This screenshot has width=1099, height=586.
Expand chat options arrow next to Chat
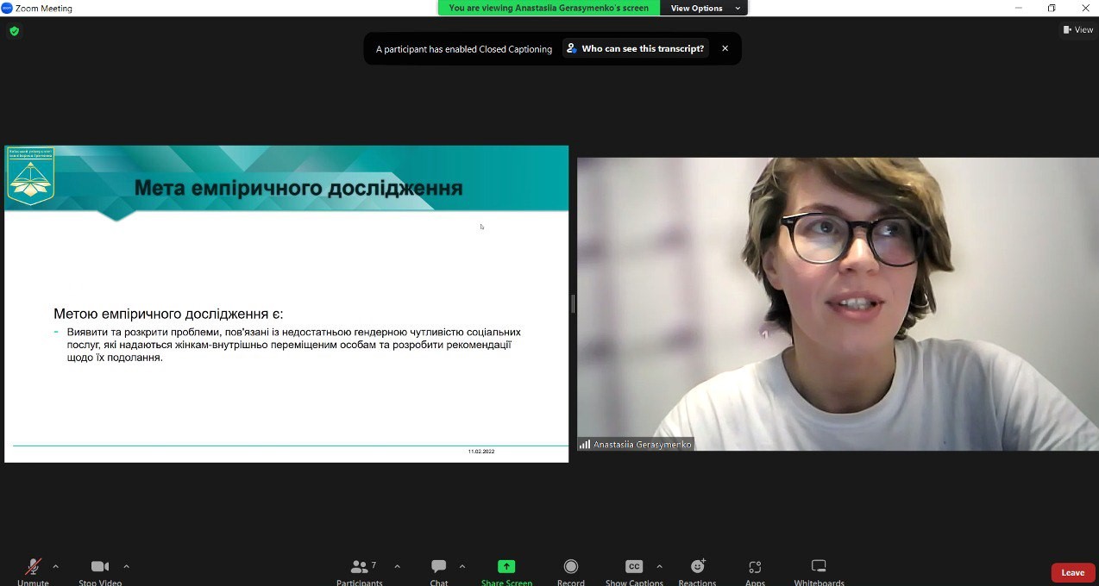pyautogui.click(x=462, y=566)
